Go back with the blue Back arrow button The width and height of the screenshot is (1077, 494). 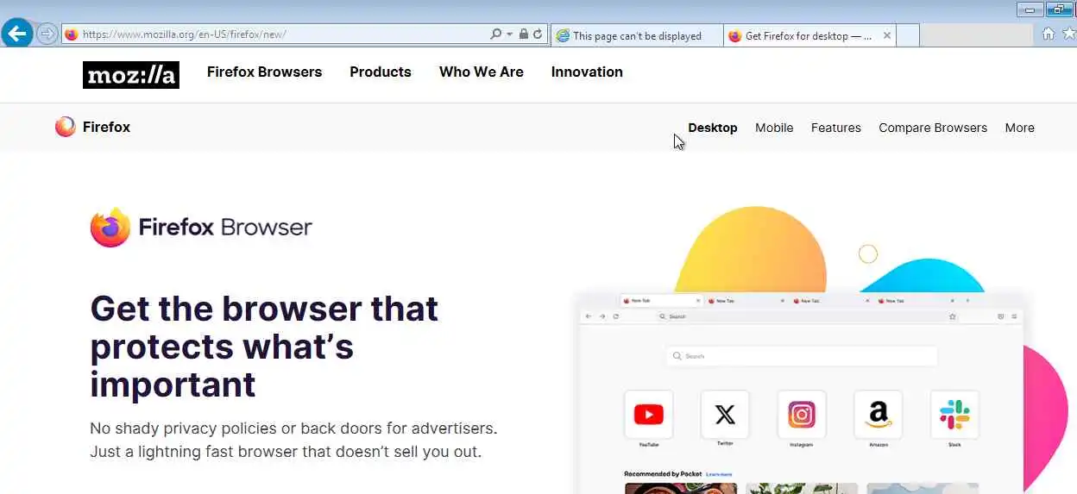17,34
